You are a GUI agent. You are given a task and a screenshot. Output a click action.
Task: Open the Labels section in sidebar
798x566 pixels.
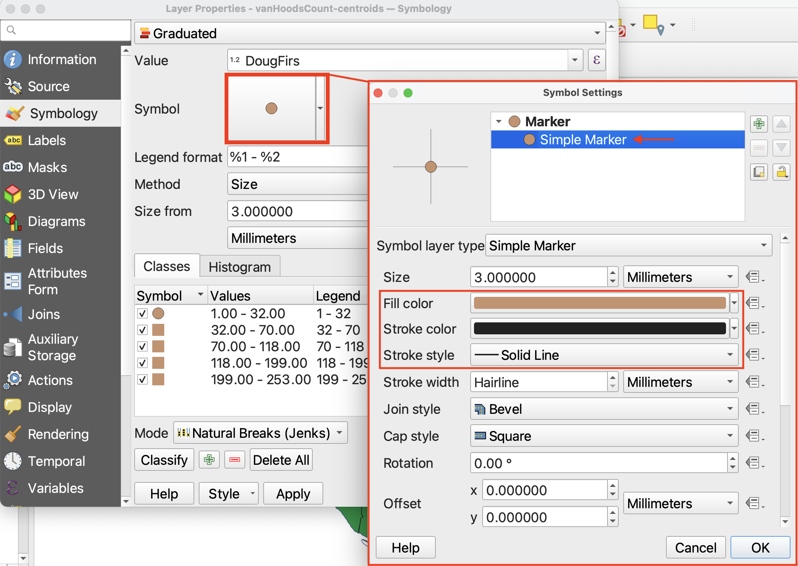(47, 141)
